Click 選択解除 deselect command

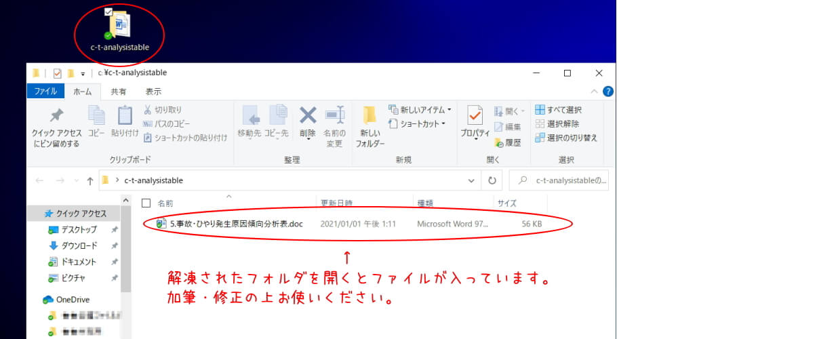coord(557,123)
